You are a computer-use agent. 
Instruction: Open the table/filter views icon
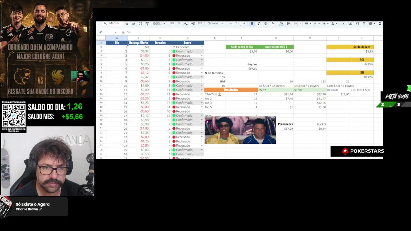(x=371, y=23)
